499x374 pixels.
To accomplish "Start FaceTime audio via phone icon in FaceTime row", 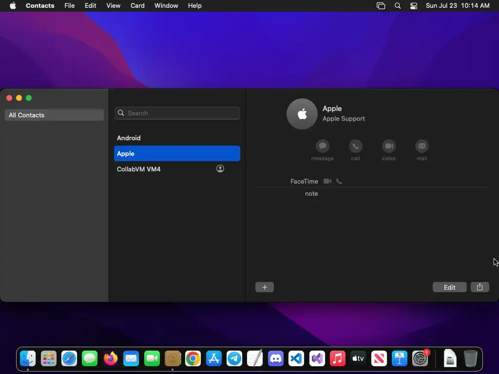I will [x=339, y=181].
